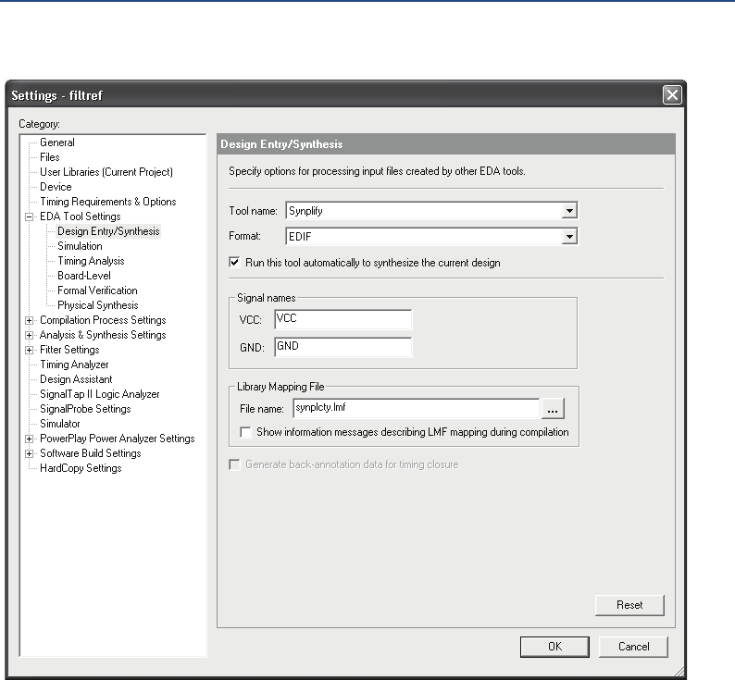The height and width of the screenshot is (680, 735).
Task: Select the Timing Requirements & Options category
Action: pyautogui.click(x=107, y=202)
